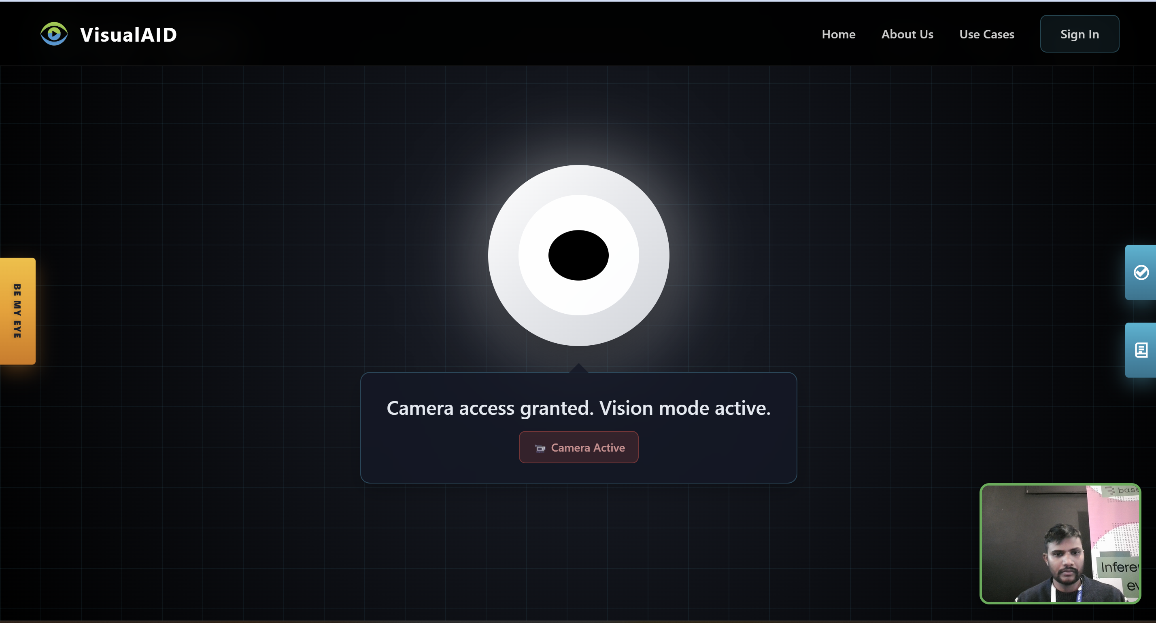This screenshot has height=623, width=1156.
Task: Open the Use Cases menu item
Action: 986,34
